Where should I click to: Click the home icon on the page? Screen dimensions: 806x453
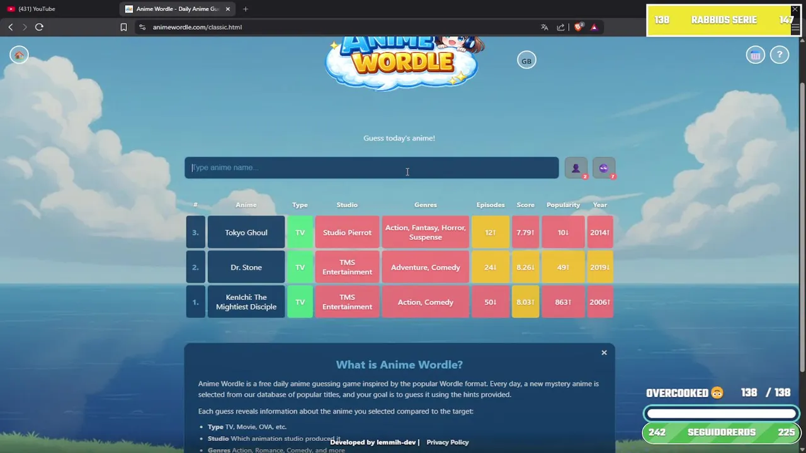pos(19,55)
